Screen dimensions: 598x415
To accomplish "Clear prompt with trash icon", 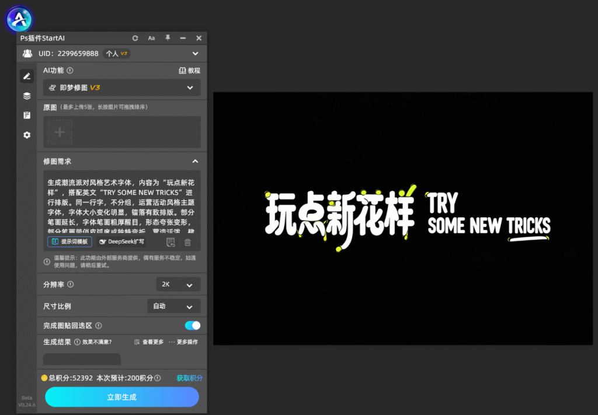I will point(187,242).
